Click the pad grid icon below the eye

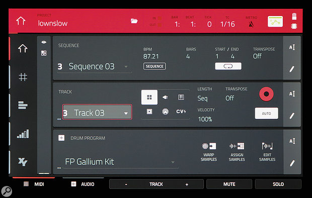click(44, 53)
